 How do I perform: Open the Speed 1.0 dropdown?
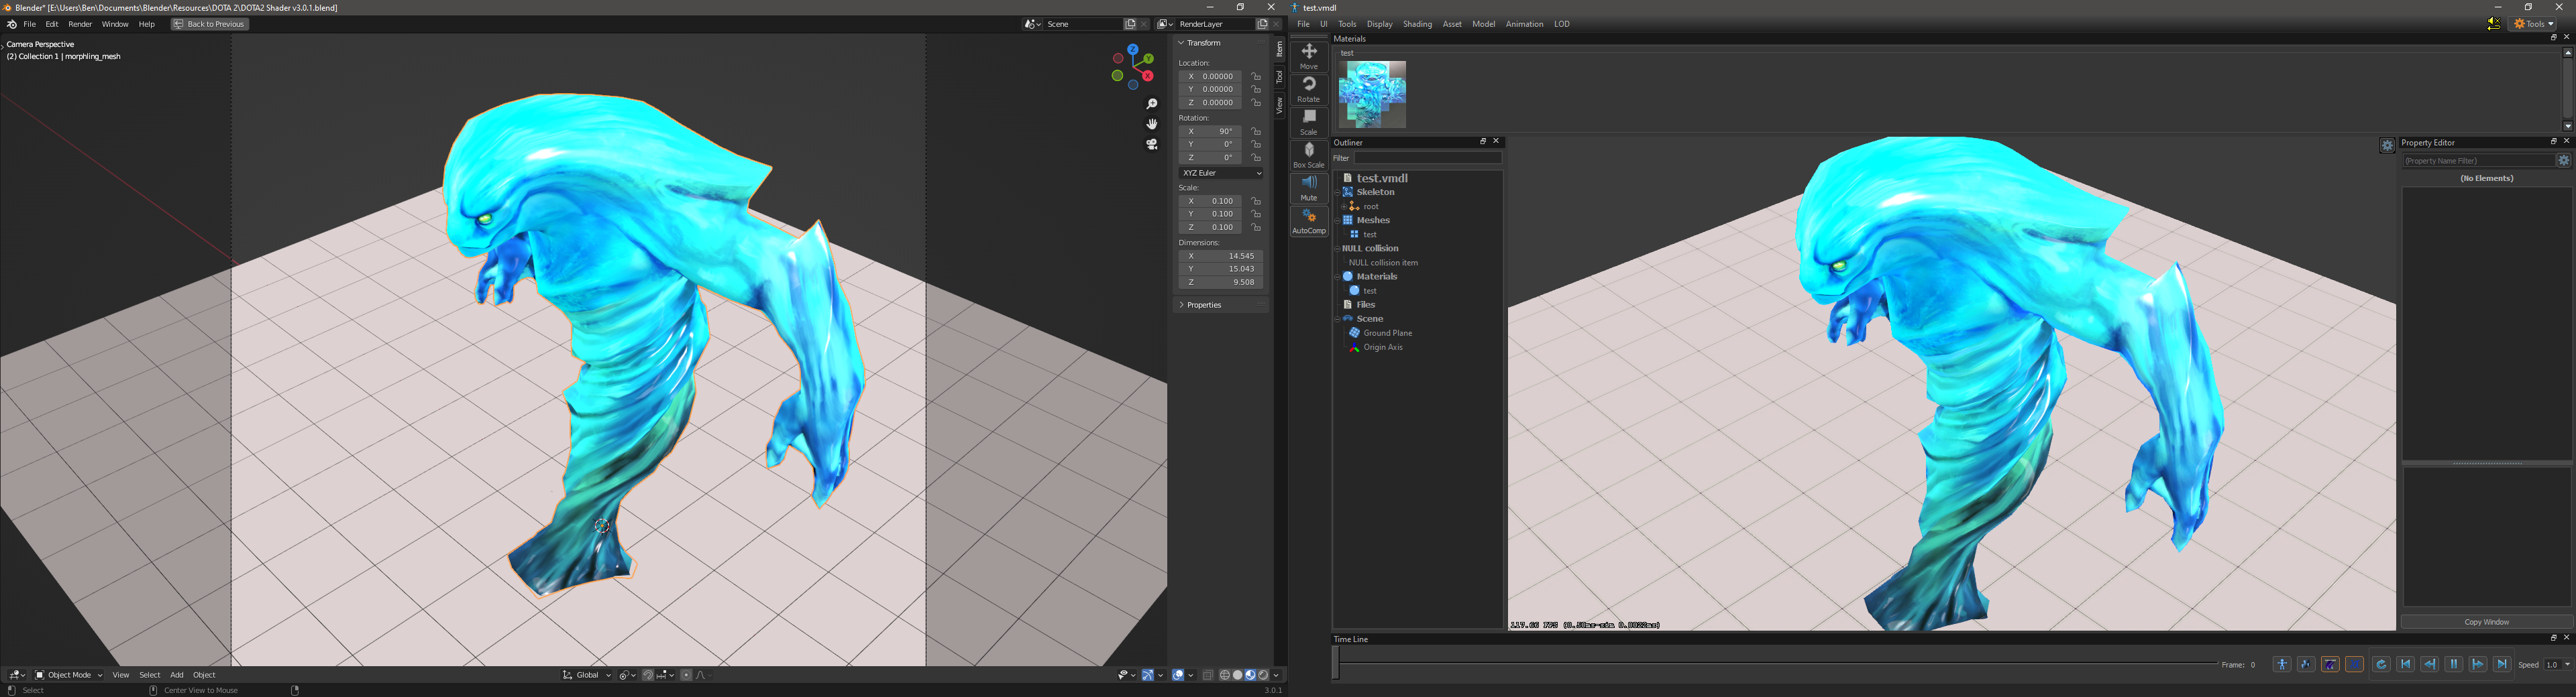pos(2557,665)
